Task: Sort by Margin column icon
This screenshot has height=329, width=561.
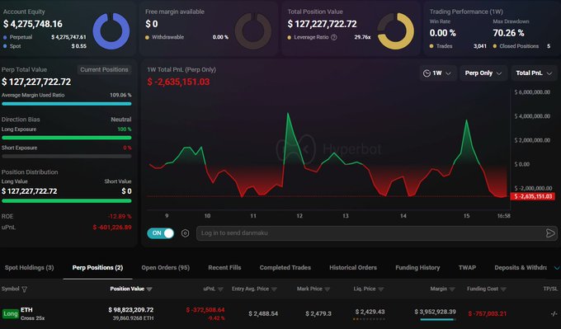Action: [452, 289]
